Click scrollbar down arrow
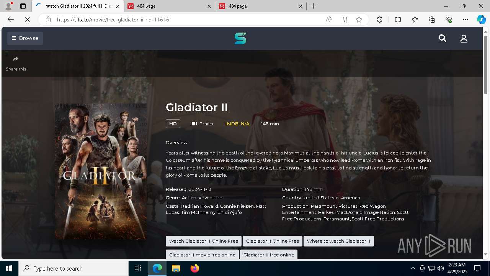 (486, 254)
